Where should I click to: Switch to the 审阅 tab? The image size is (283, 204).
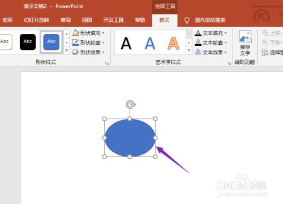(66, 20)
